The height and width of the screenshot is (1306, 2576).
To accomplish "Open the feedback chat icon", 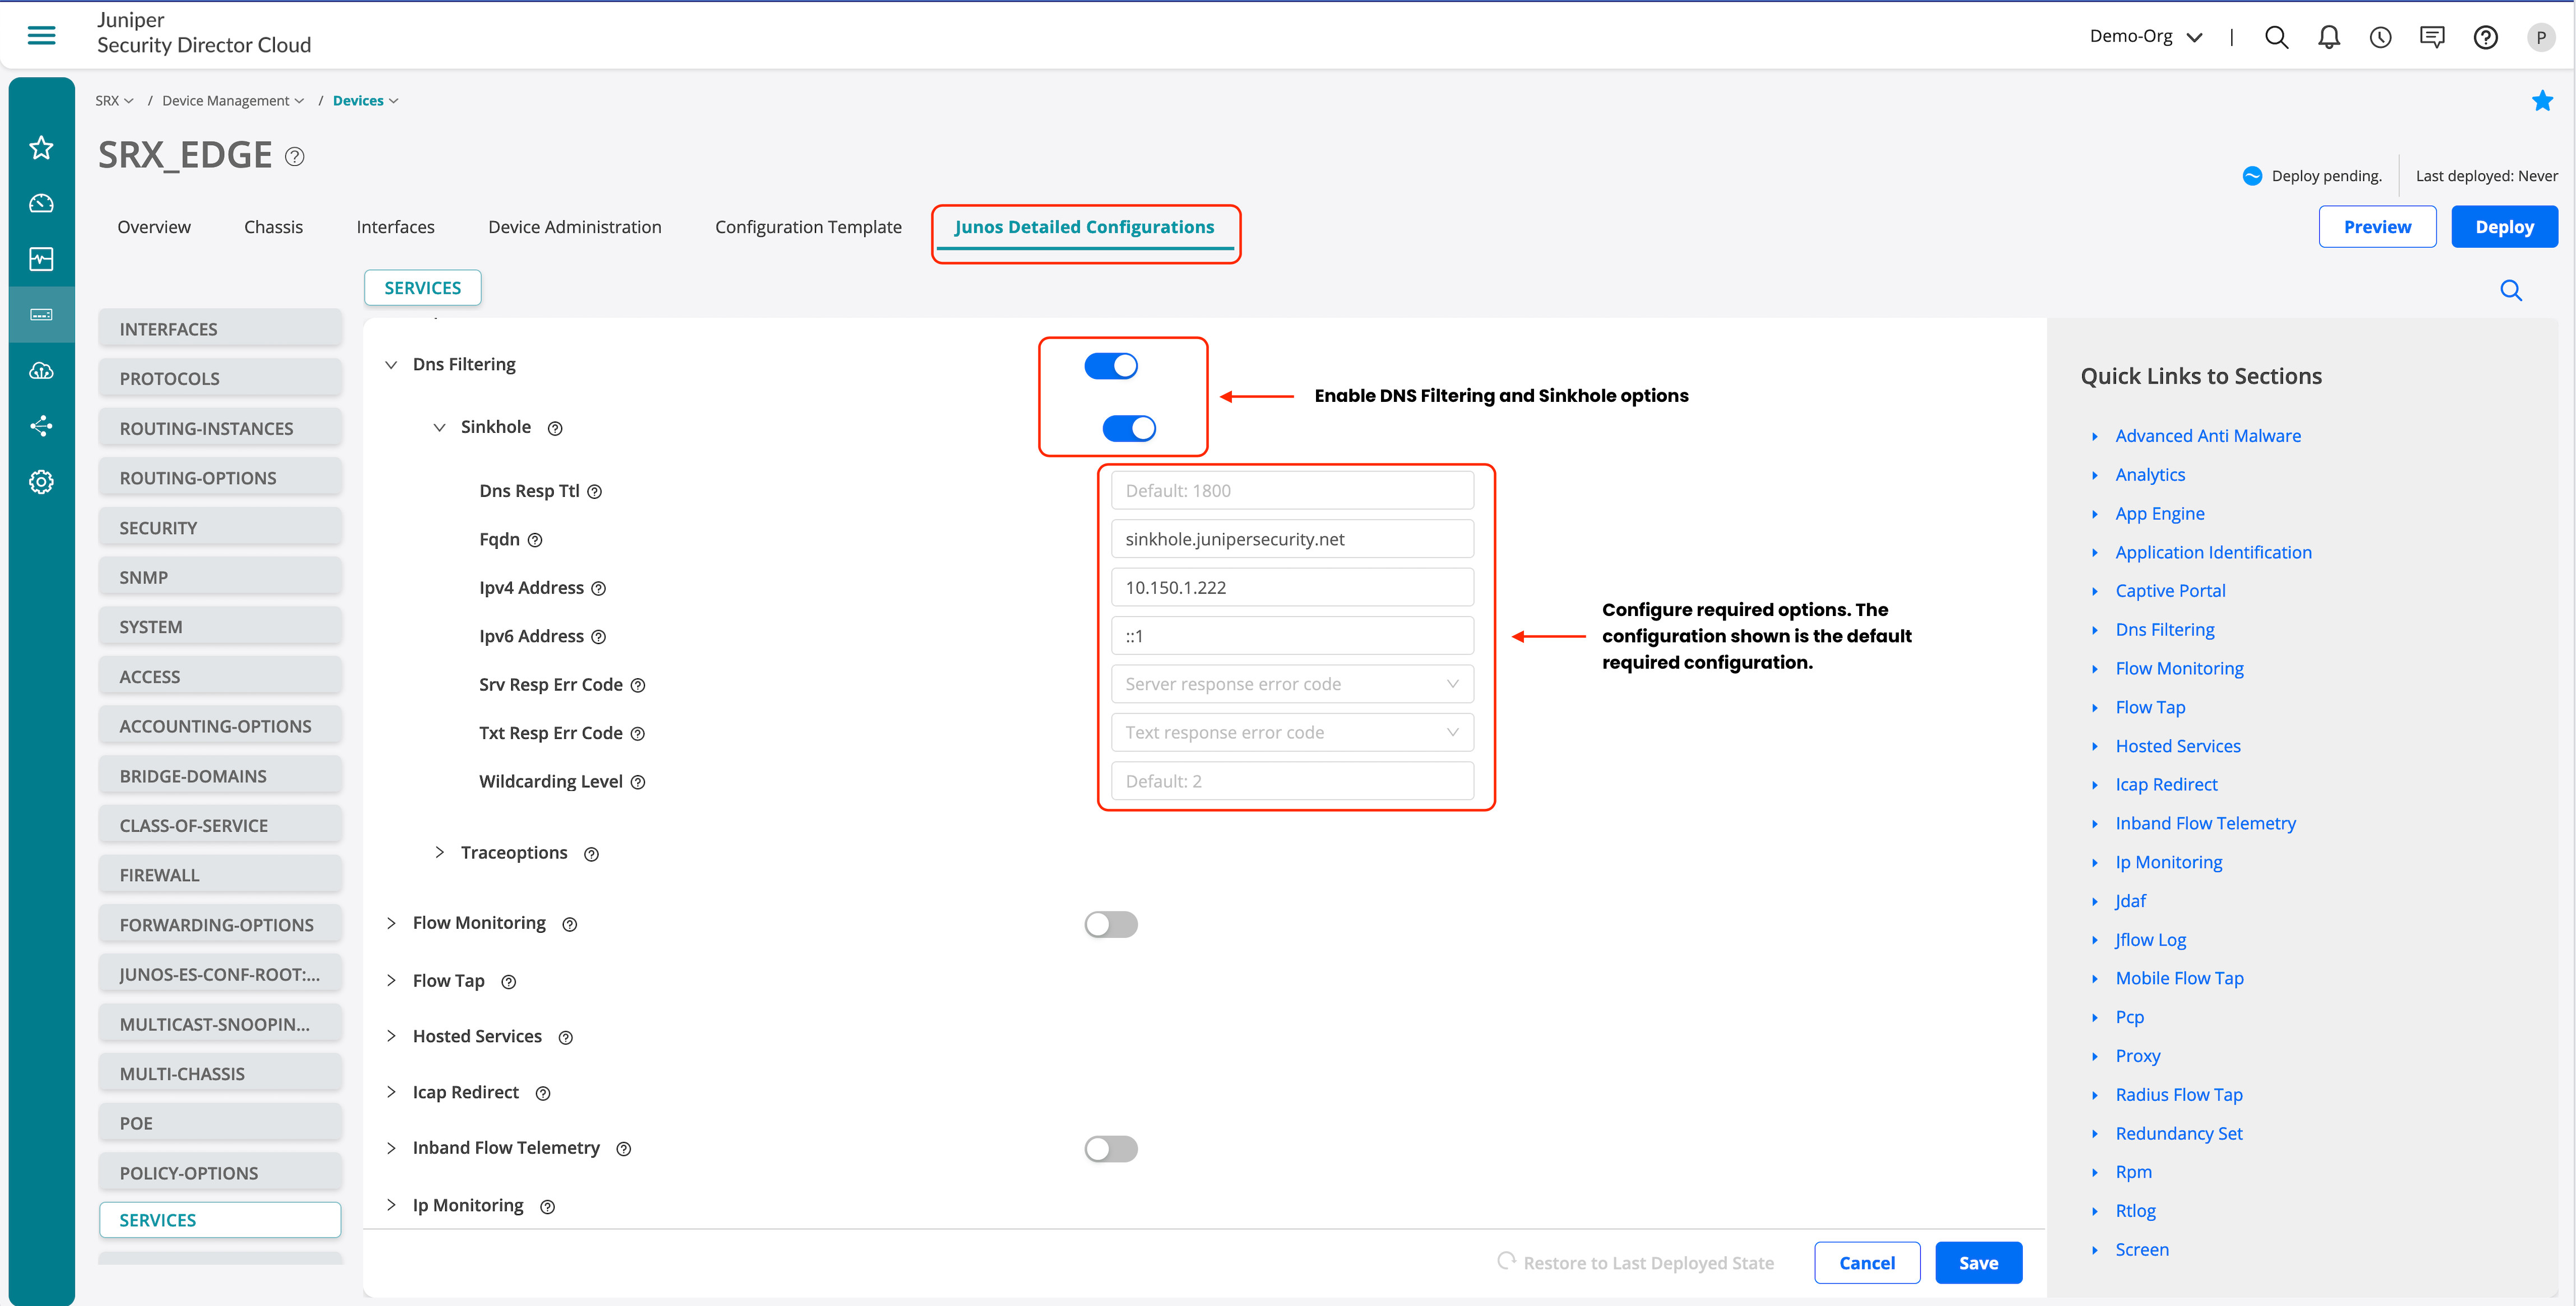I will pyautogui.click(x=2432, y=37).
